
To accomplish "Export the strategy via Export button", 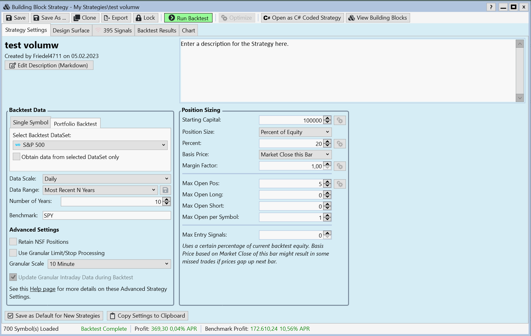I will [x=116, y=18].
